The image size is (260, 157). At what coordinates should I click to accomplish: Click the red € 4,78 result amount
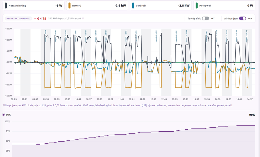click(40, 19)
